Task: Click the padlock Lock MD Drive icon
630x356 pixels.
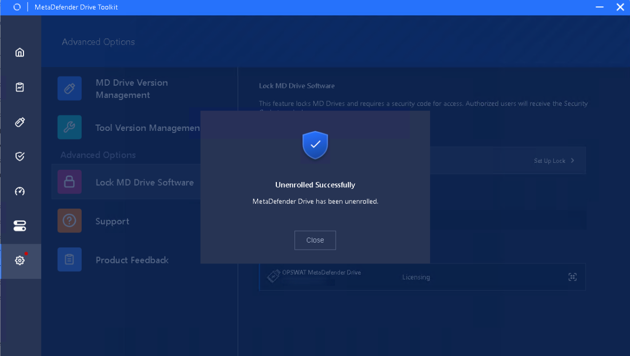Action: [69, 182]
